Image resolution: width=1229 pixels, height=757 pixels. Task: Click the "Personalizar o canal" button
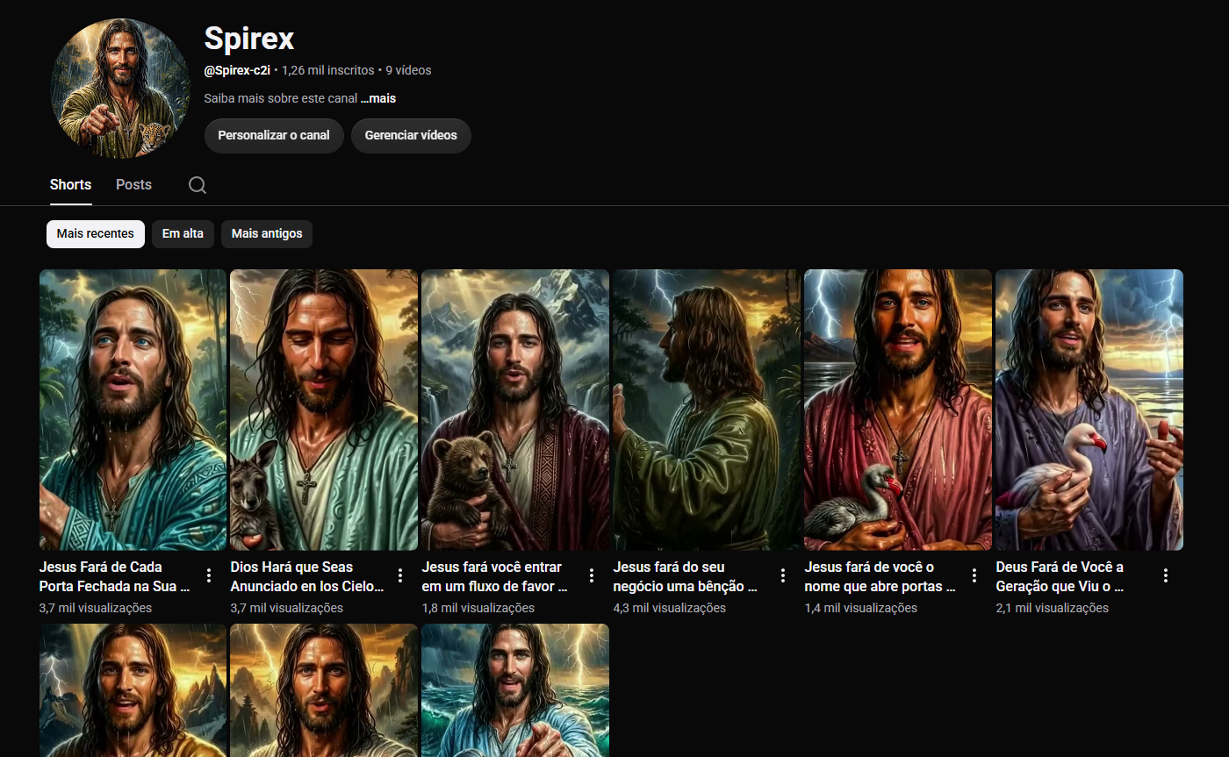tap(274, 136)
